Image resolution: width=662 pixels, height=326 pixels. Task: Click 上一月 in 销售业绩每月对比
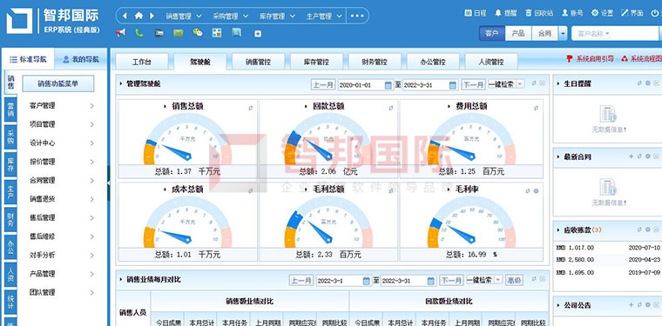(x=301, y=280)
